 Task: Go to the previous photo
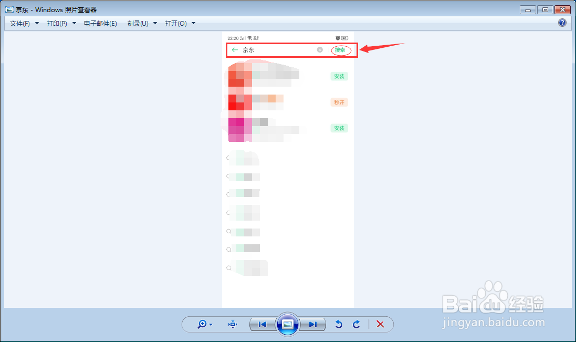263,324
